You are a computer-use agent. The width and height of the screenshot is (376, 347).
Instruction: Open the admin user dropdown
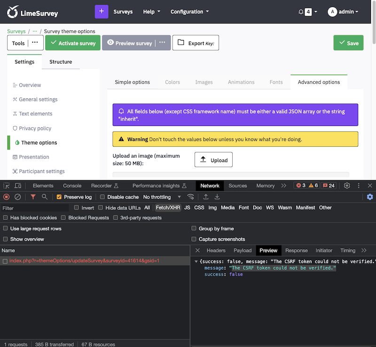point(343,12)
